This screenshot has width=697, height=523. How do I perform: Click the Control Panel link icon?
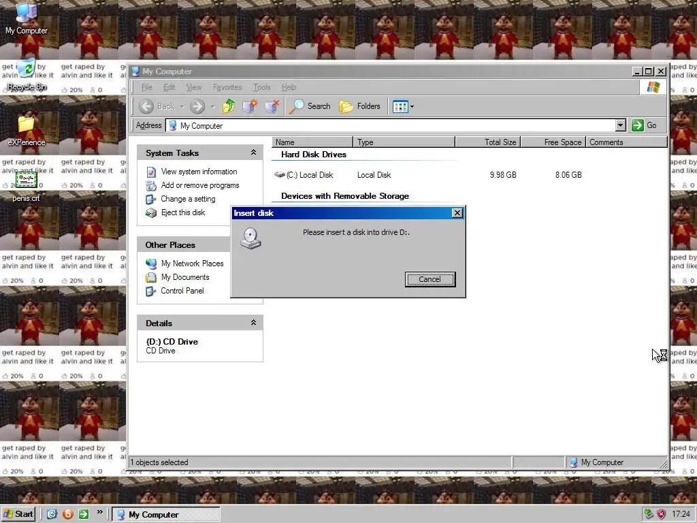point(151,291)
